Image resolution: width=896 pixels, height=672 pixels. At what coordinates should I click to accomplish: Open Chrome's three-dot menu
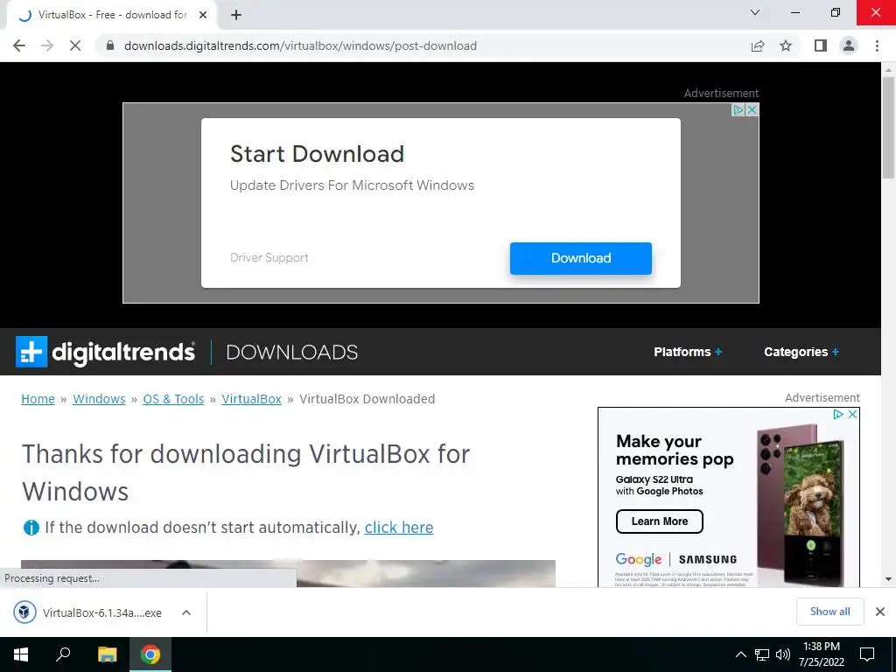pos(877,45)
